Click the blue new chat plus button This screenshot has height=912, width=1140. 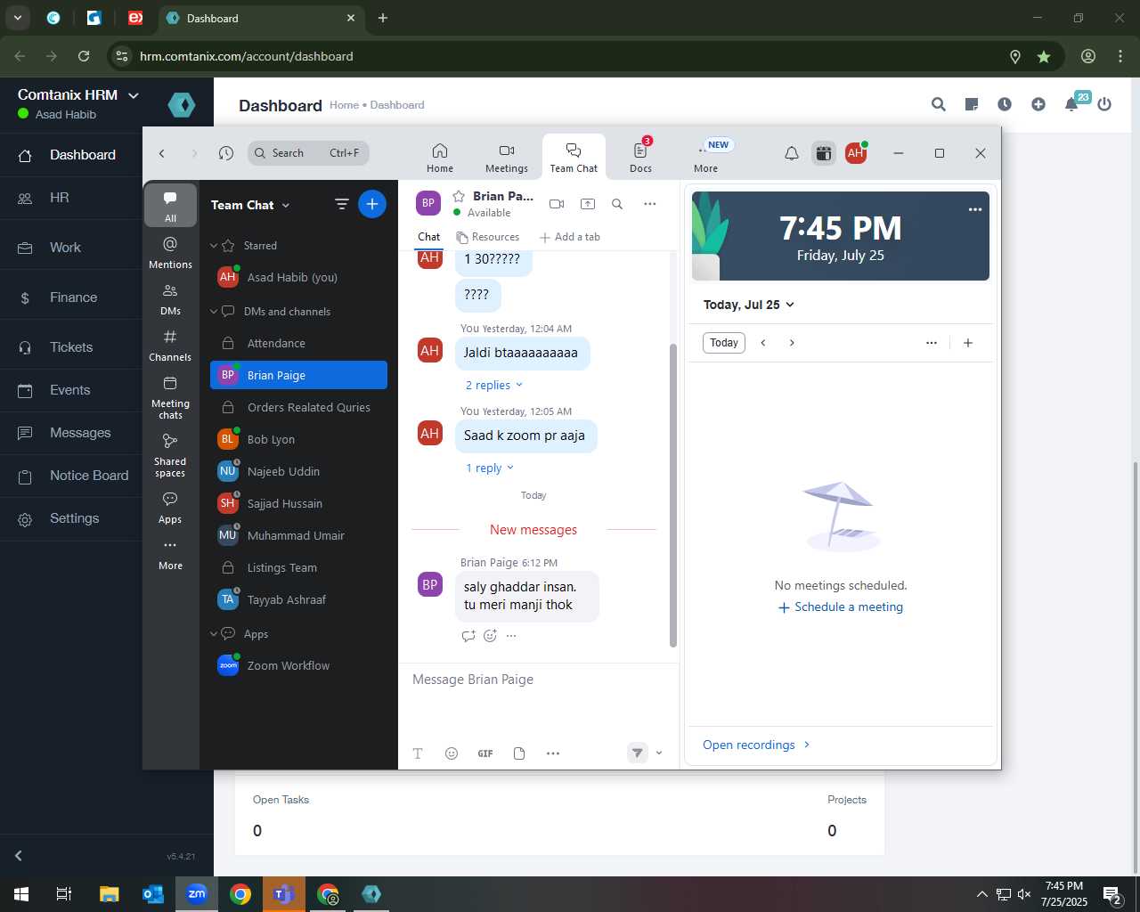click(x=372, y=204)
